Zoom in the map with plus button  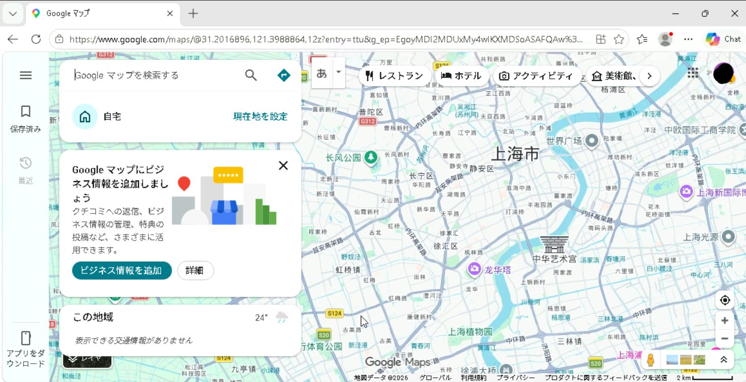click(x=725, y=321)
